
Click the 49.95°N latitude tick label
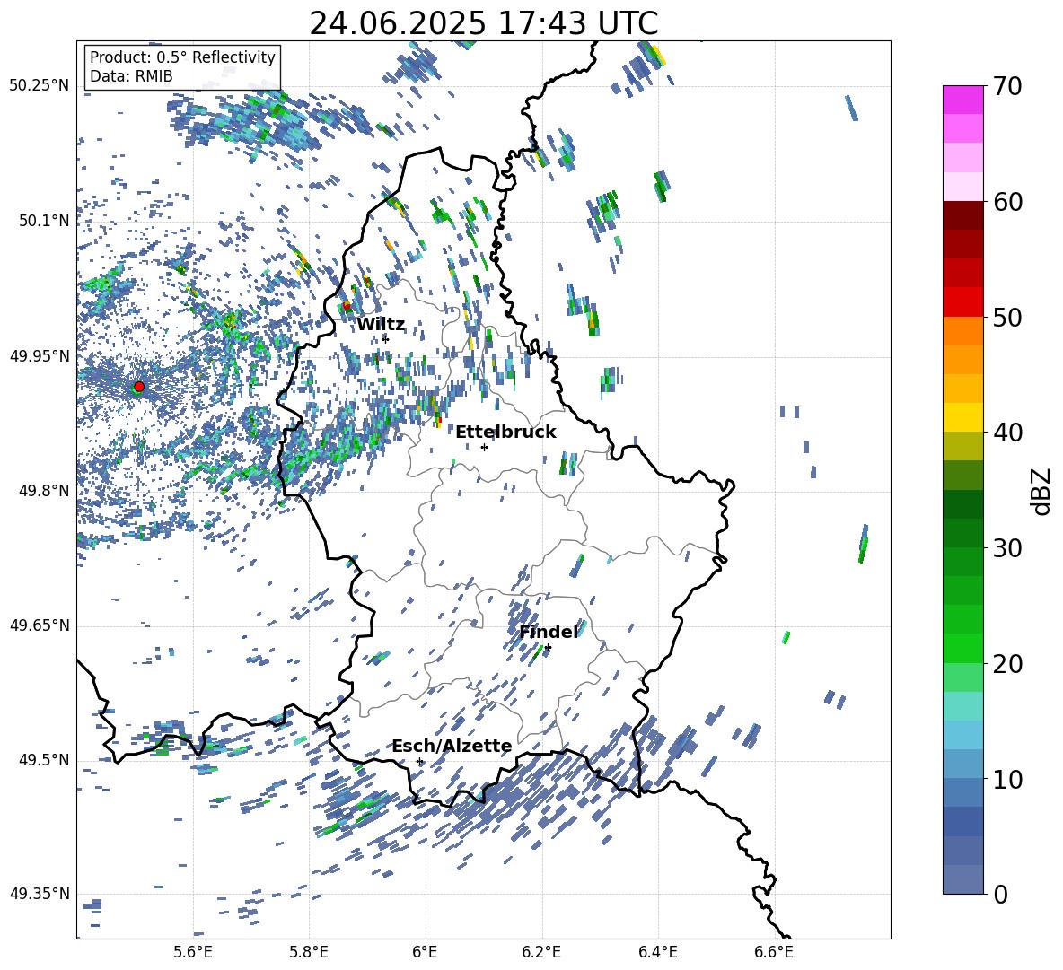point(40,356)
